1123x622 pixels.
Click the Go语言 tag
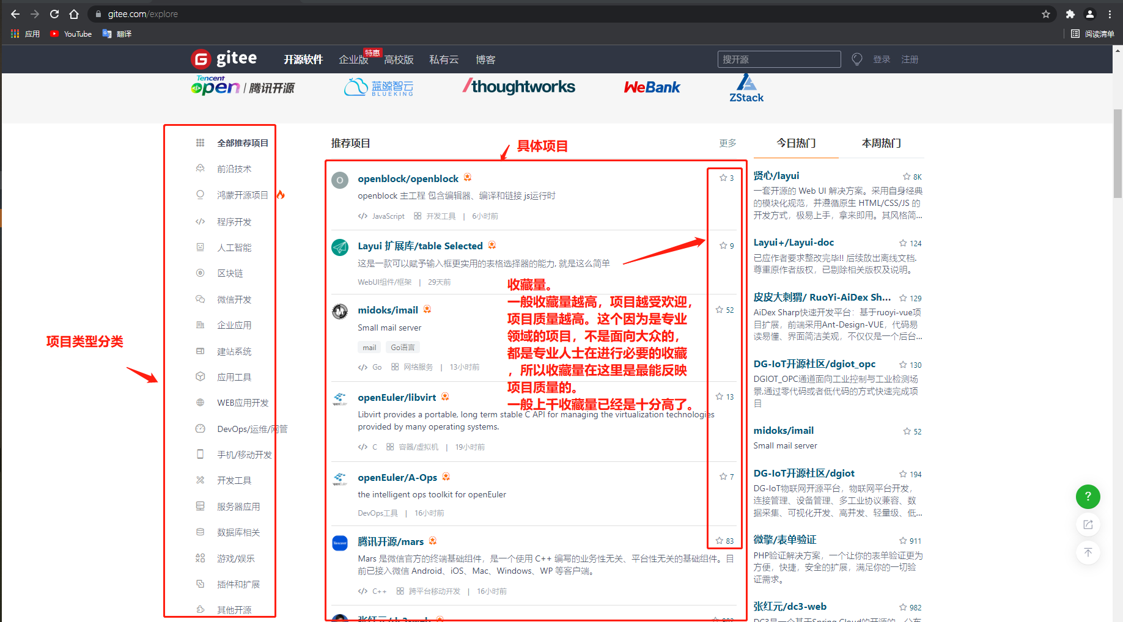tap(402, 347)
